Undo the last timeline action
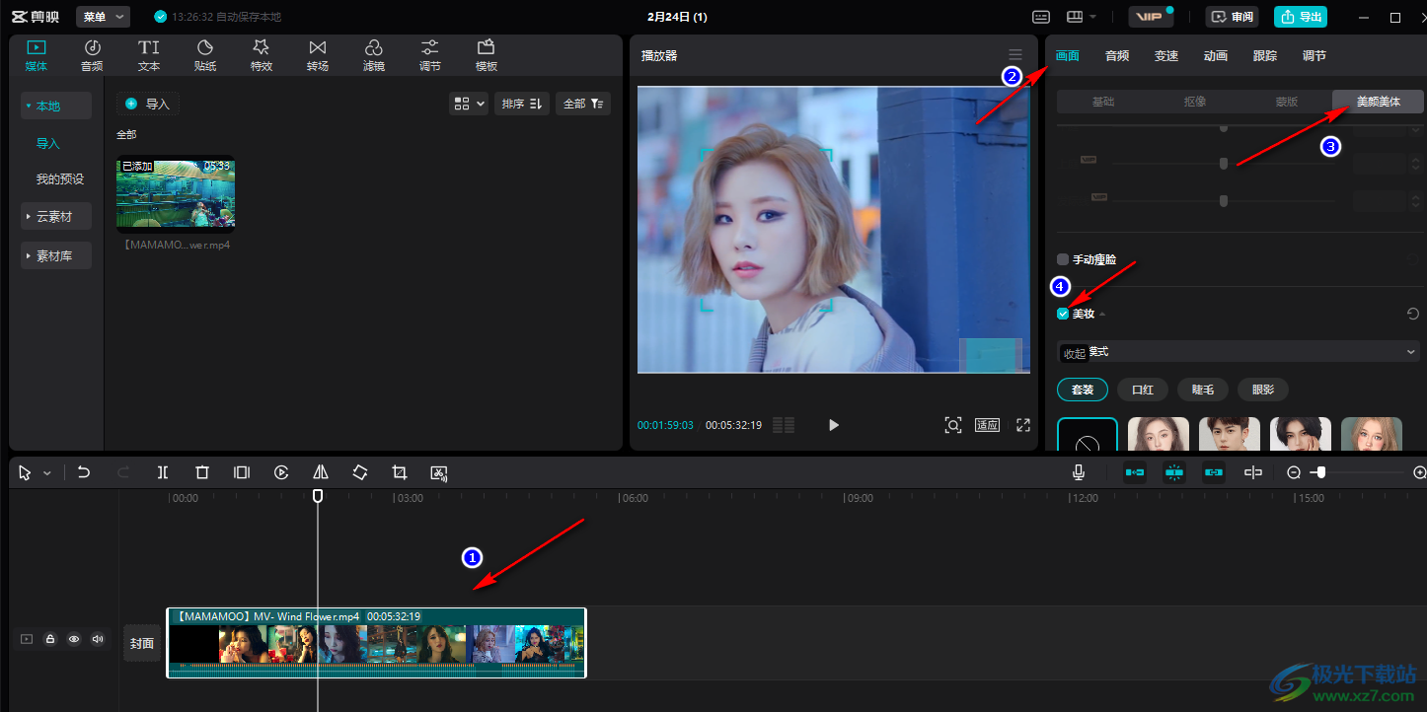 point(84,472)
